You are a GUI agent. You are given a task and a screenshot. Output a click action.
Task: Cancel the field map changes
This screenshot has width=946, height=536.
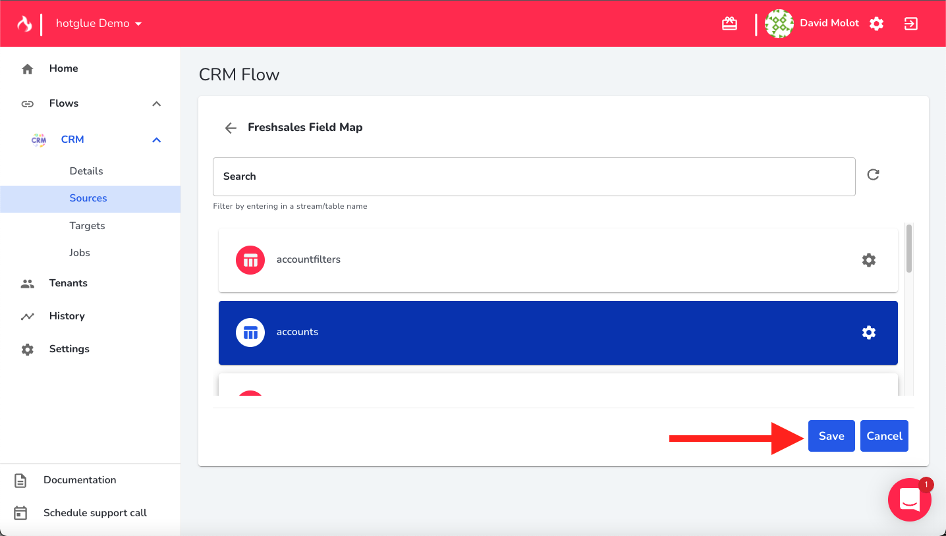coord(884,436)
